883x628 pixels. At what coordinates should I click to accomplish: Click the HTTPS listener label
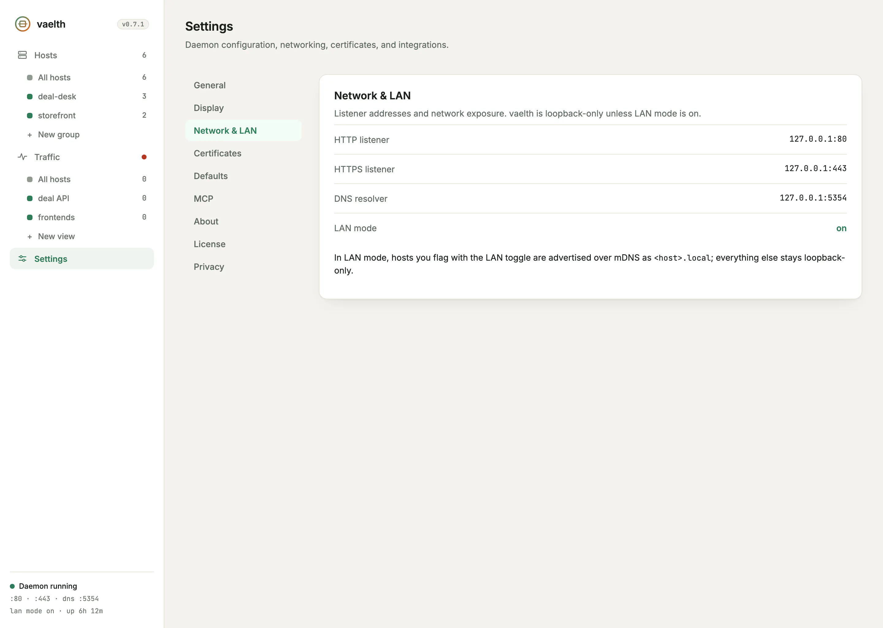(364, 169)
